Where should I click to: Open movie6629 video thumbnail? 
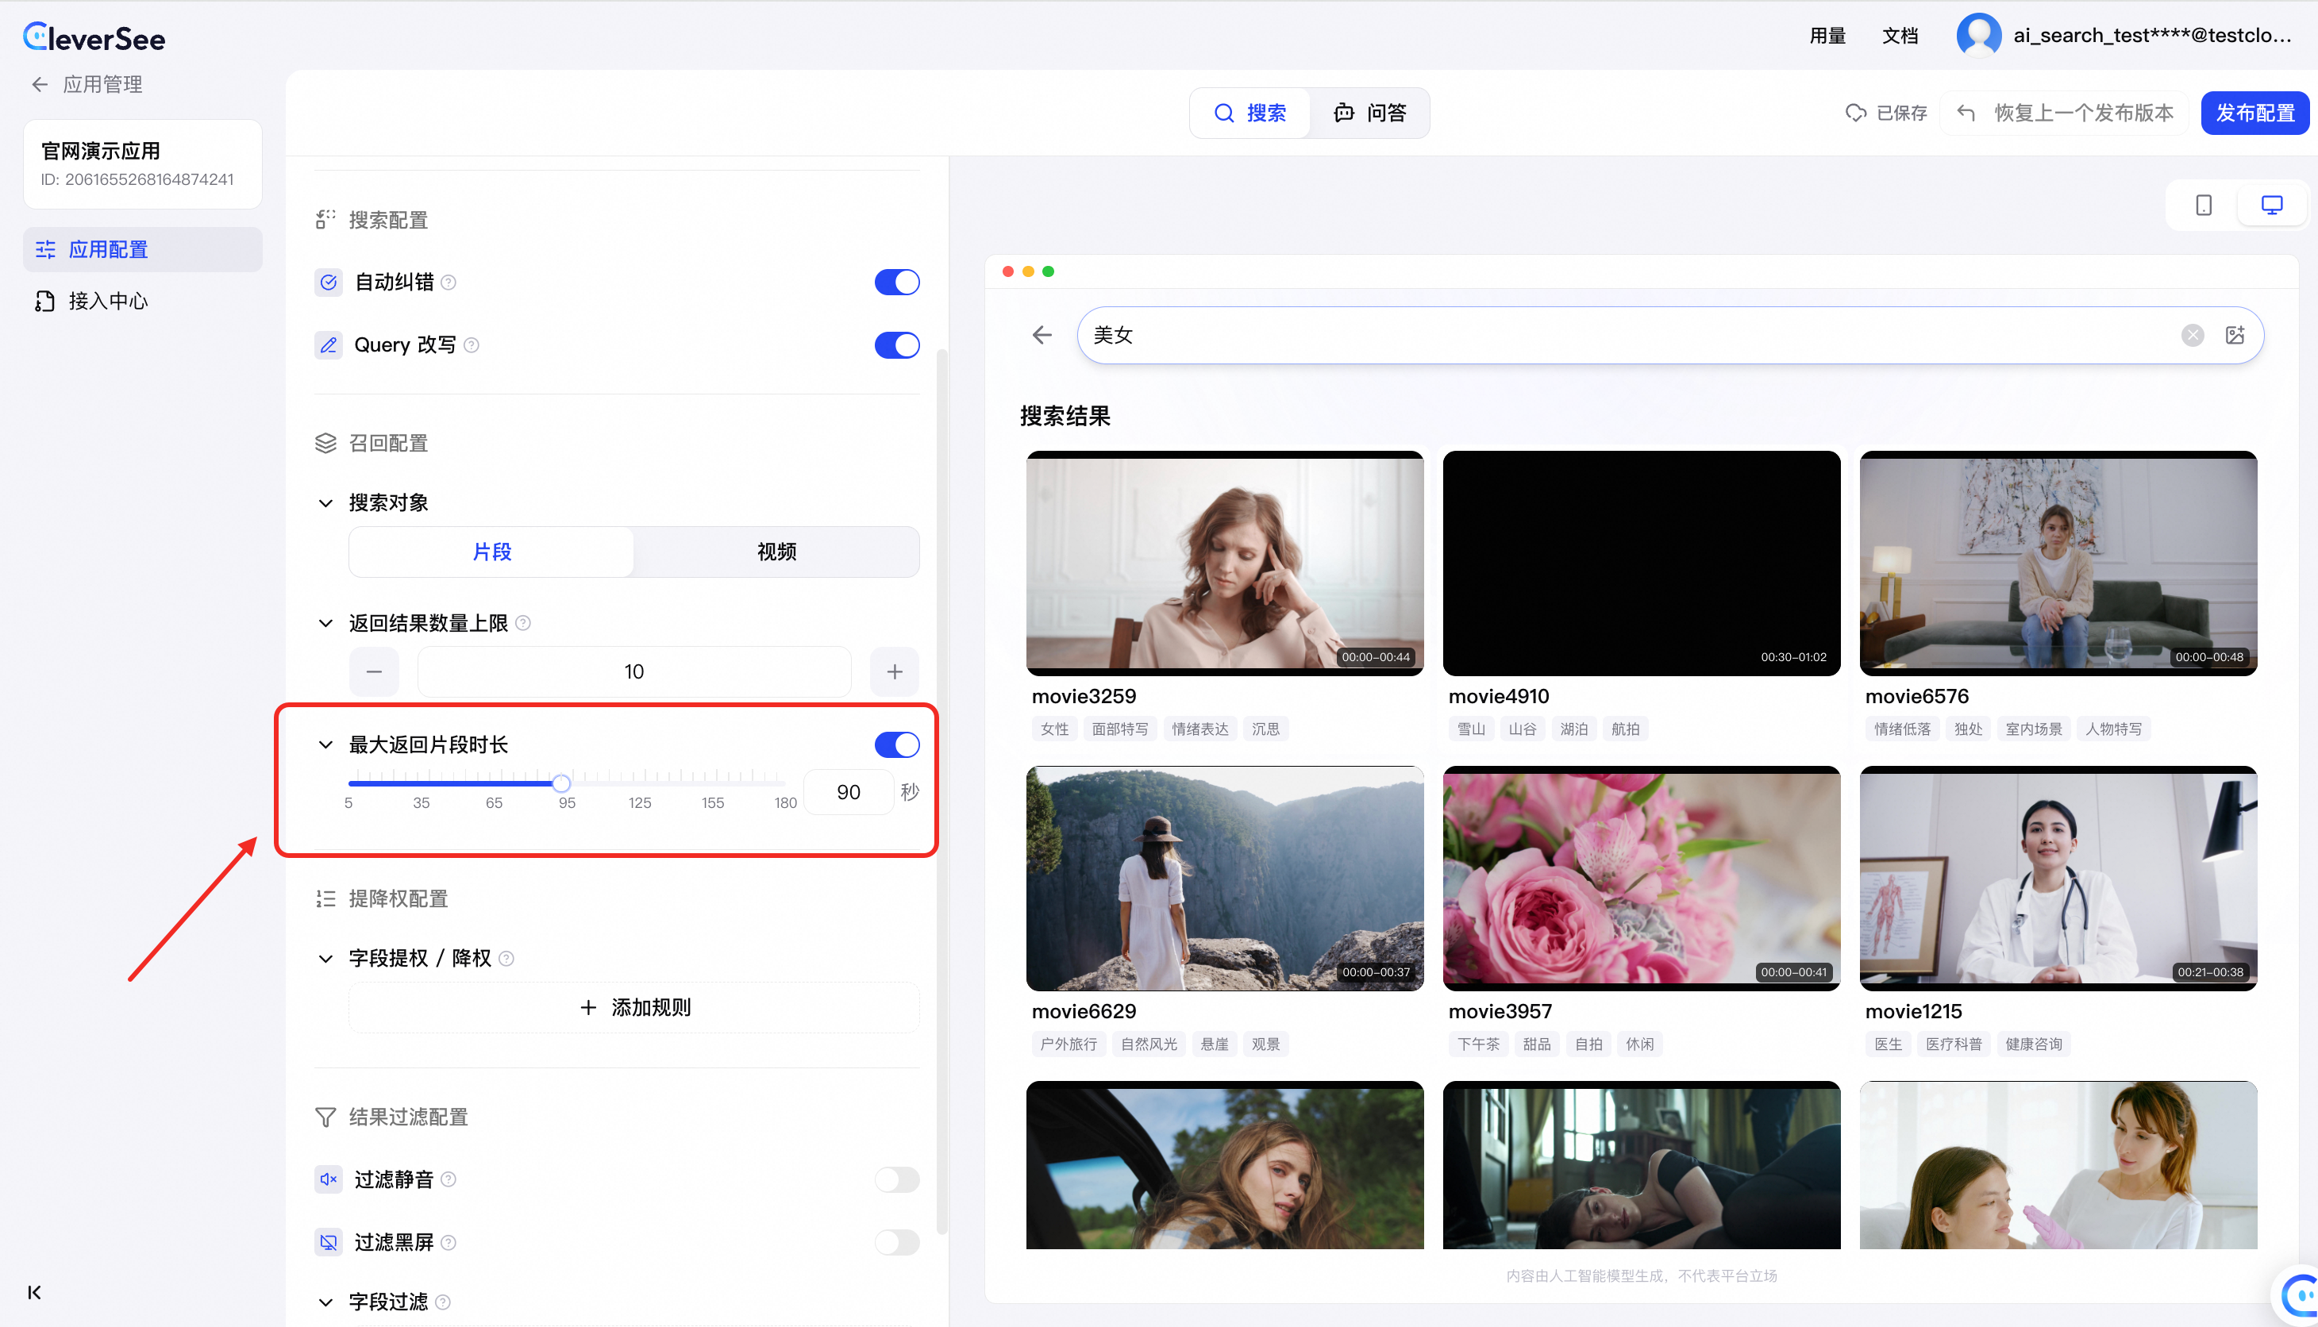1224,879
